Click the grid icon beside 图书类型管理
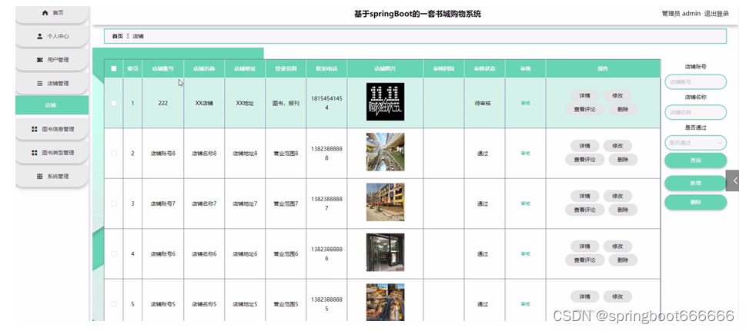 [x=34, y=153]
